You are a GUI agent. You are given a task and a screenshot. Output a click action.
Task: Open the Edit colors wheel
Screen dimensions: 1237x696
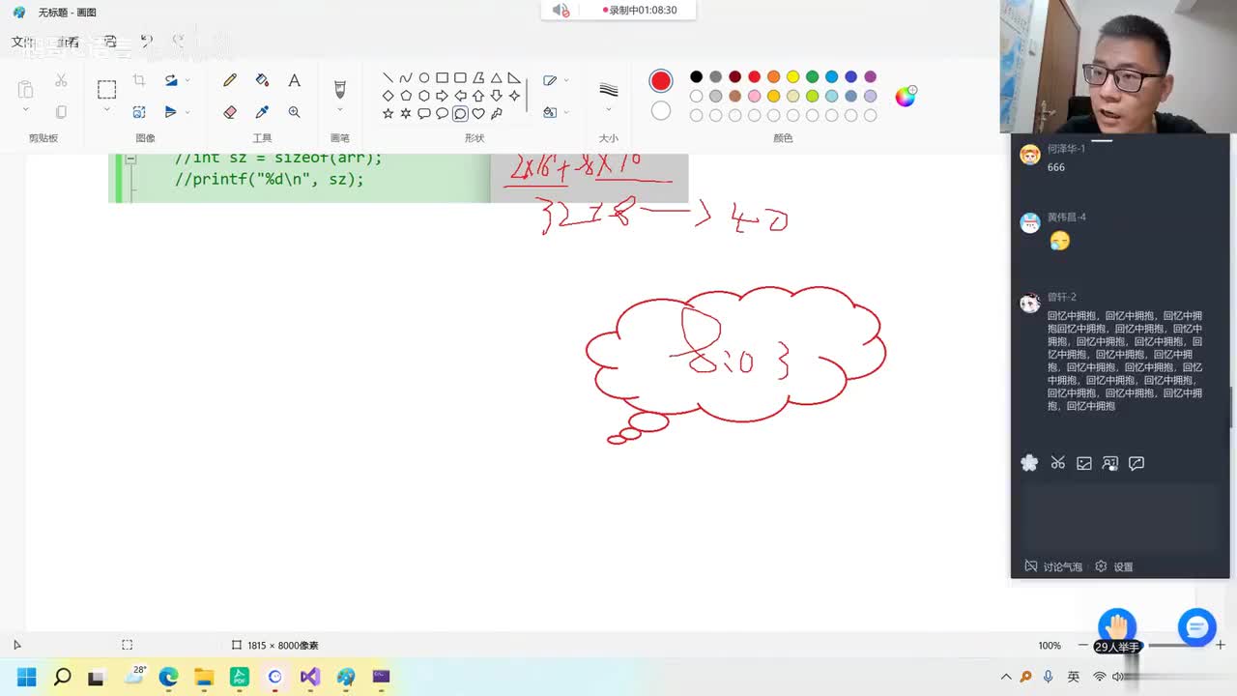tap(906, 96)
